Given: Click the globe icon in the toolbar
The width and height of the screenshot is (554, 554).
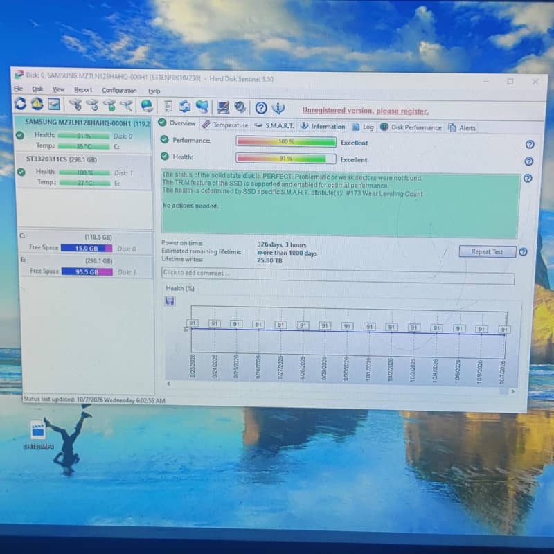Looking at the screenshot, I should point(147,106).
